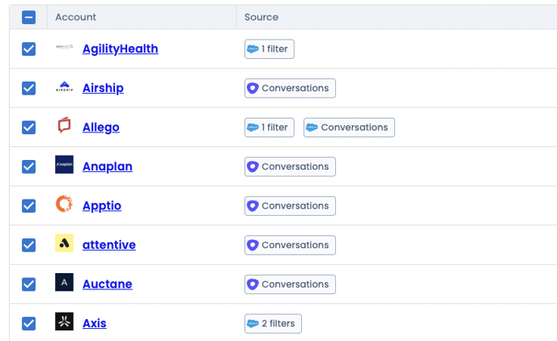Click attentive's Conversations source badge
Image resolution: width=557 pixels, height=341 pixels.
pos(290,245)
